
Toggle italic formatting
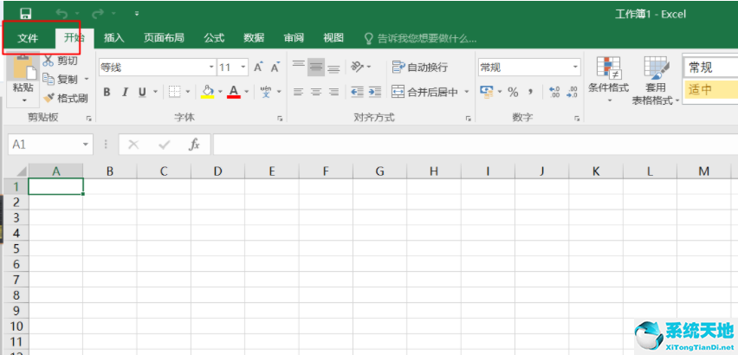[x=125, y=92]
